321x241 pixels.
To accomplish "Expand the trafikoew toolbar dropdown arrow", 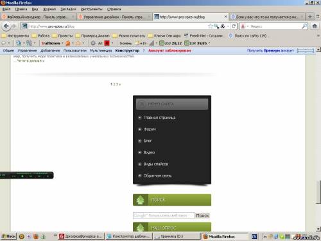I will pos(62,43).
